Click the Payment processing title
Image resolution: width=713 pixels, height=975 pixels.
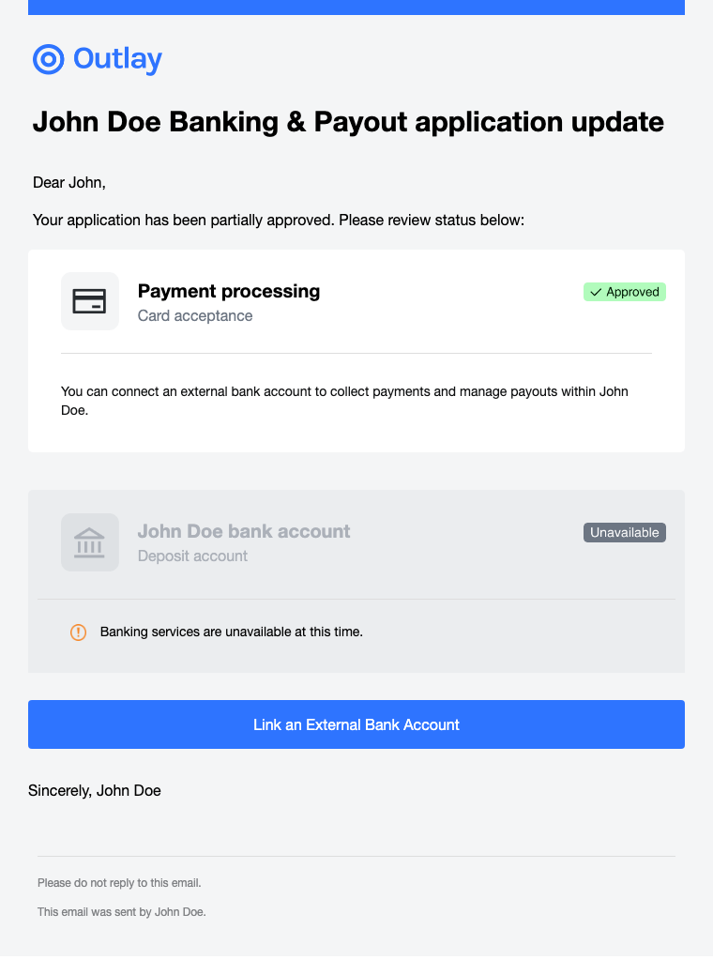pyautogui.click(x=229, y=292)
